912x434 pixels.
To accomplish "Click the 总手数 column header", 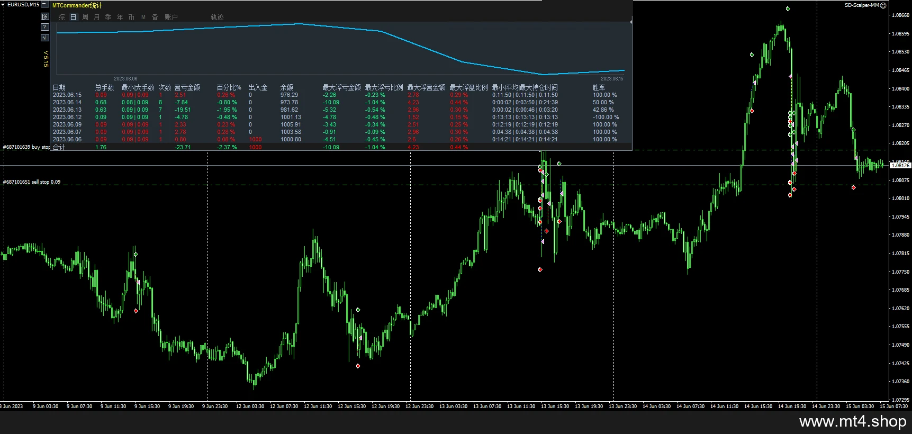I will 104,87.
